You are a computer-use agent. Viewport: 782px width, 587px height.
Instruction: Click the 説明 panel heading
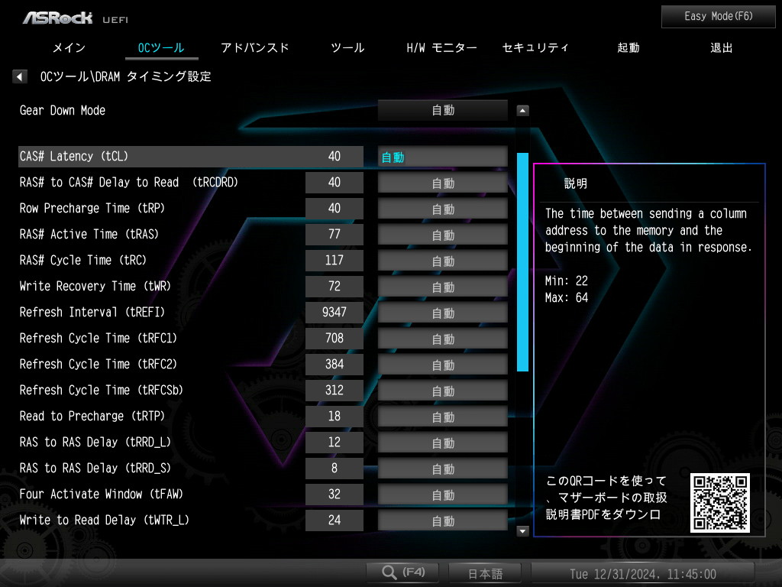click(x=576, y=183)
